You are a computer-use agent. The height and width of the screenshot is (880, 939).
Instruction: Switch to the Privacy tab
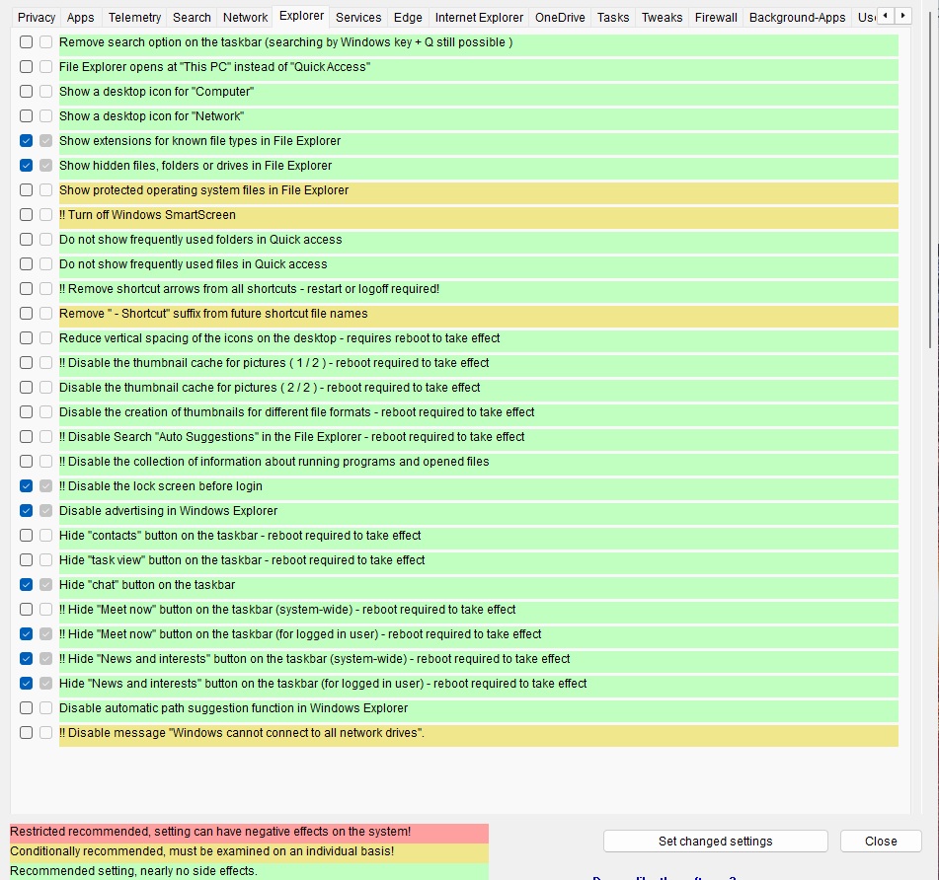[x=37, y=17]
